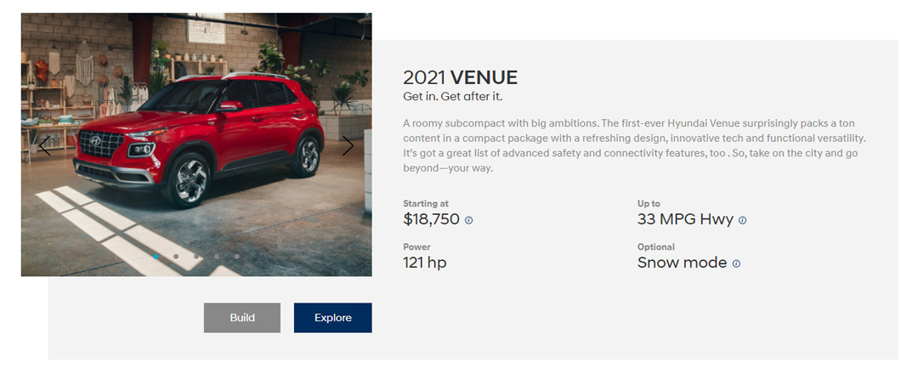This screenshot has height=368, width=918.
Task: Advance carousel with the right arrow
Action: (348, 146)
